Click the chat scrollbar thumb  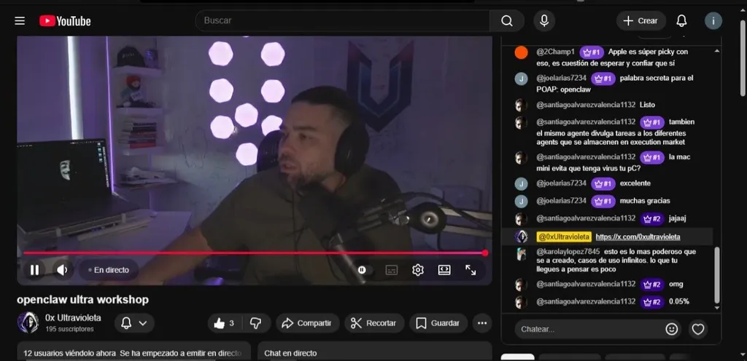pyautogui.click(x=717, y=275)
